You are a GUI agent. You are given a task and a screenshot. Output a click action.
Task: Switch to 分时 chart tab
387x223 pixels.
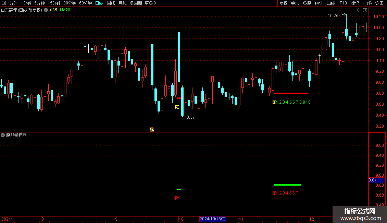[x=14, y=3]
